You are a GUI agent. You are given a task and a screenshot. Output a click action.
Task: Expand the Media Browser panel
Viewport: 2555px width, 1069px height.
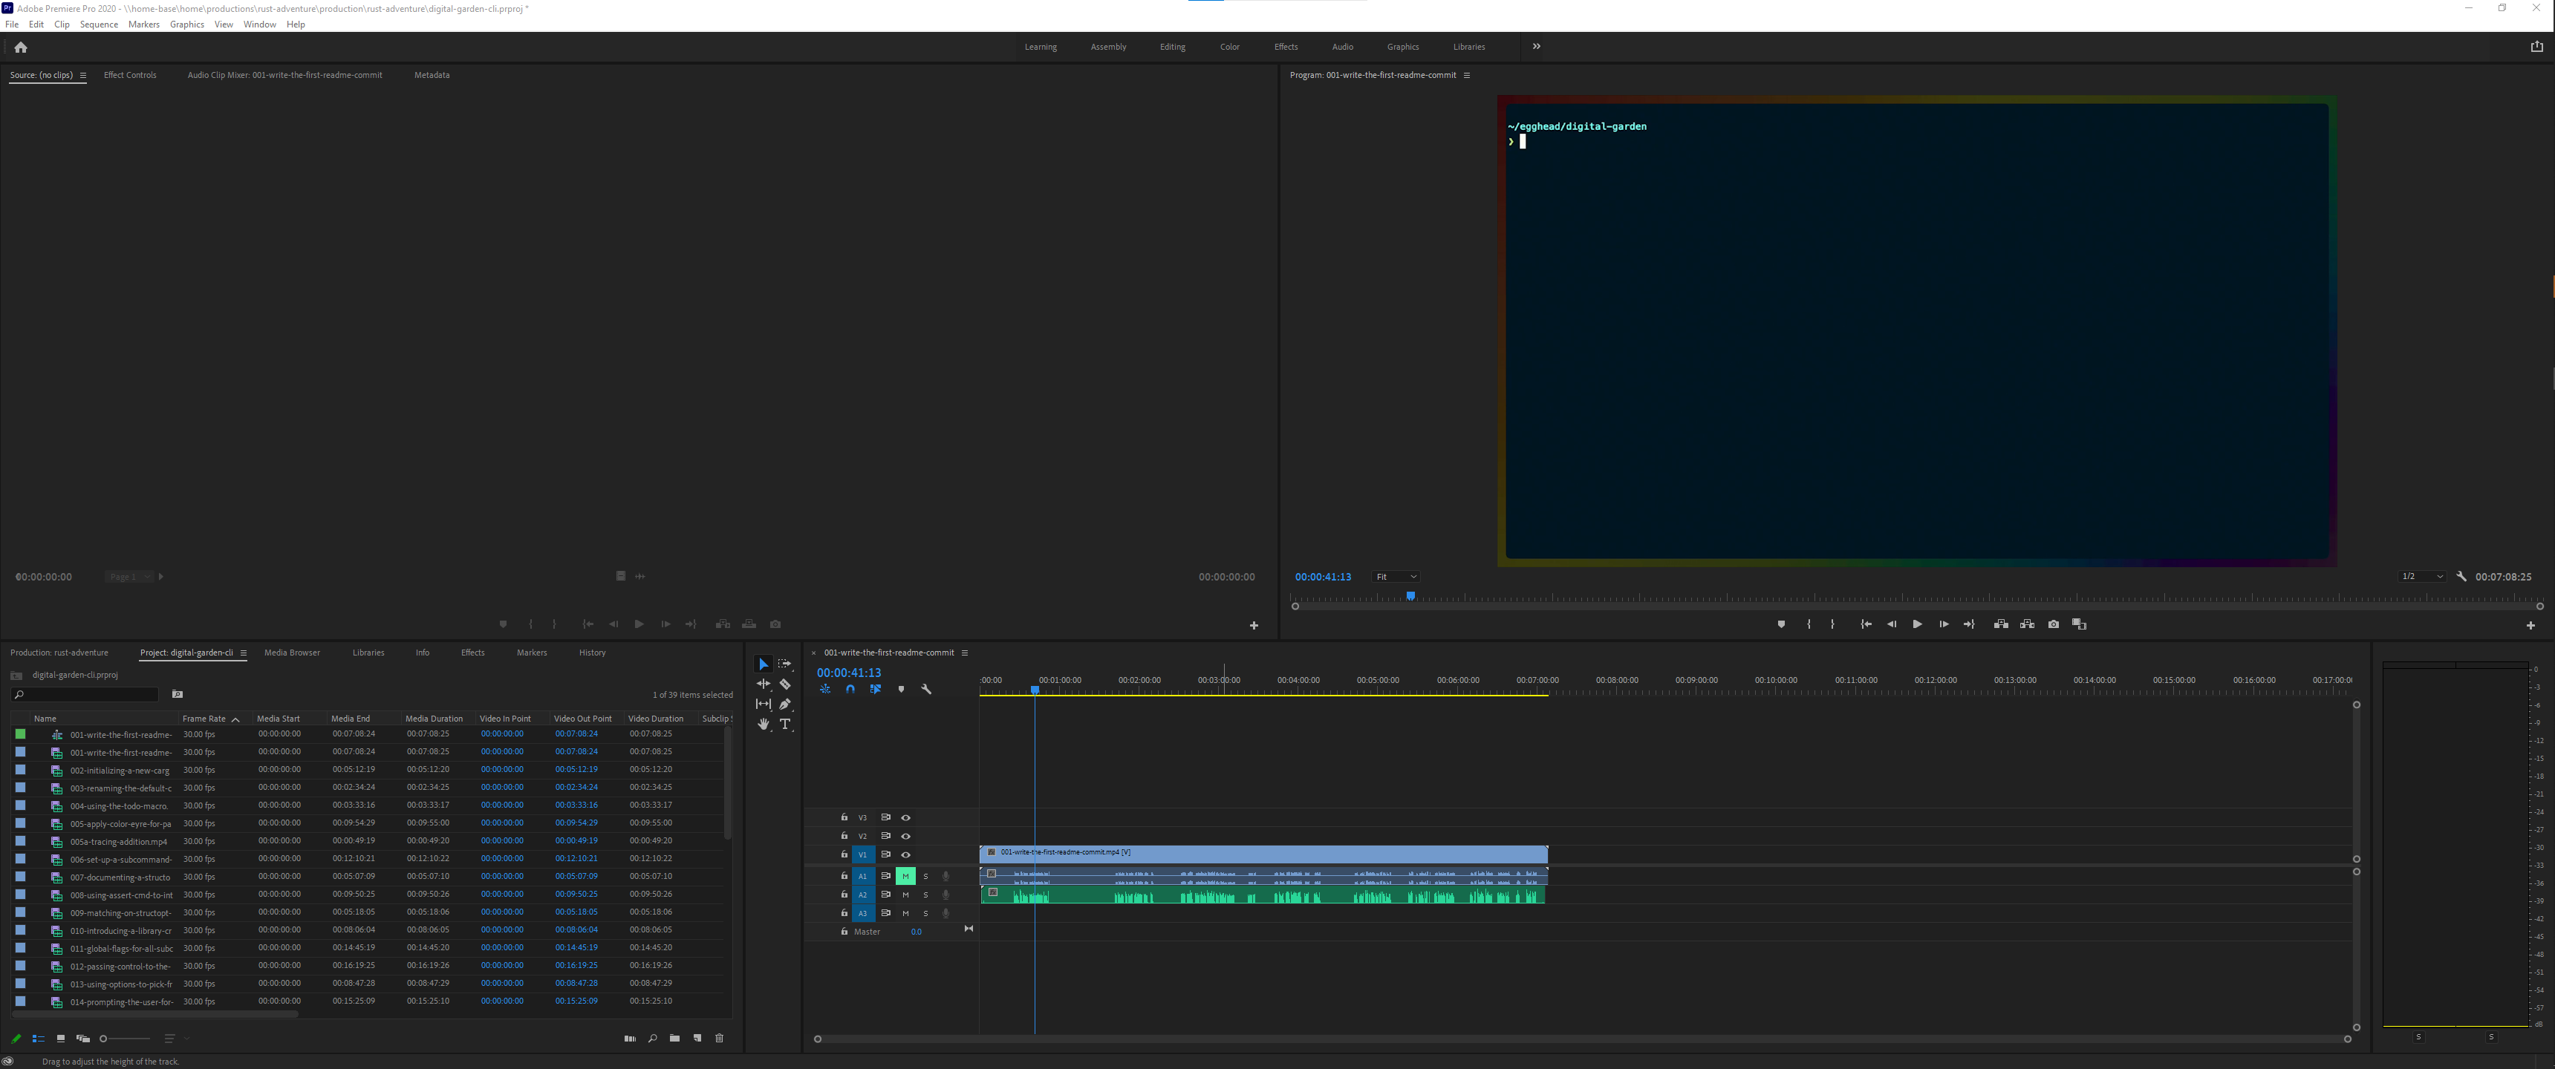coord(292,652)
